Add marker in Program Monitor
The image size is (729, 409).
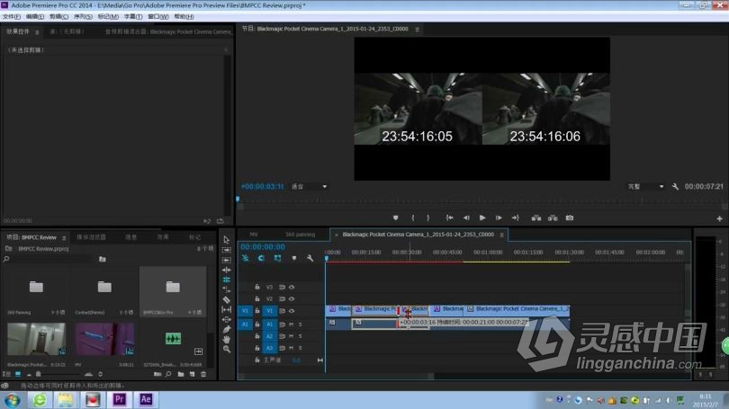click(x=396, y=218)
